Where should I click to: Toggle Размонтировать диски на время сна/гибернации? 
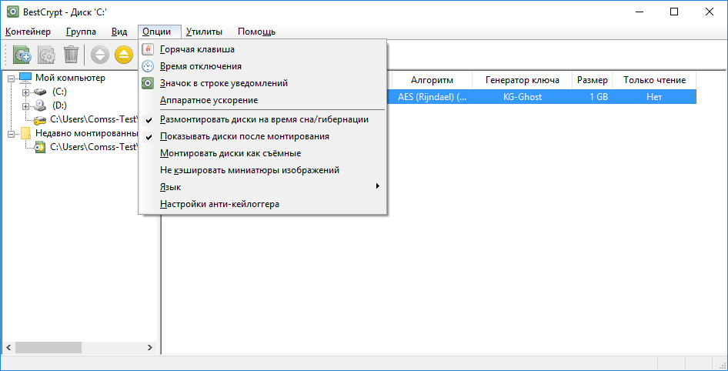(x=262, y=120)
